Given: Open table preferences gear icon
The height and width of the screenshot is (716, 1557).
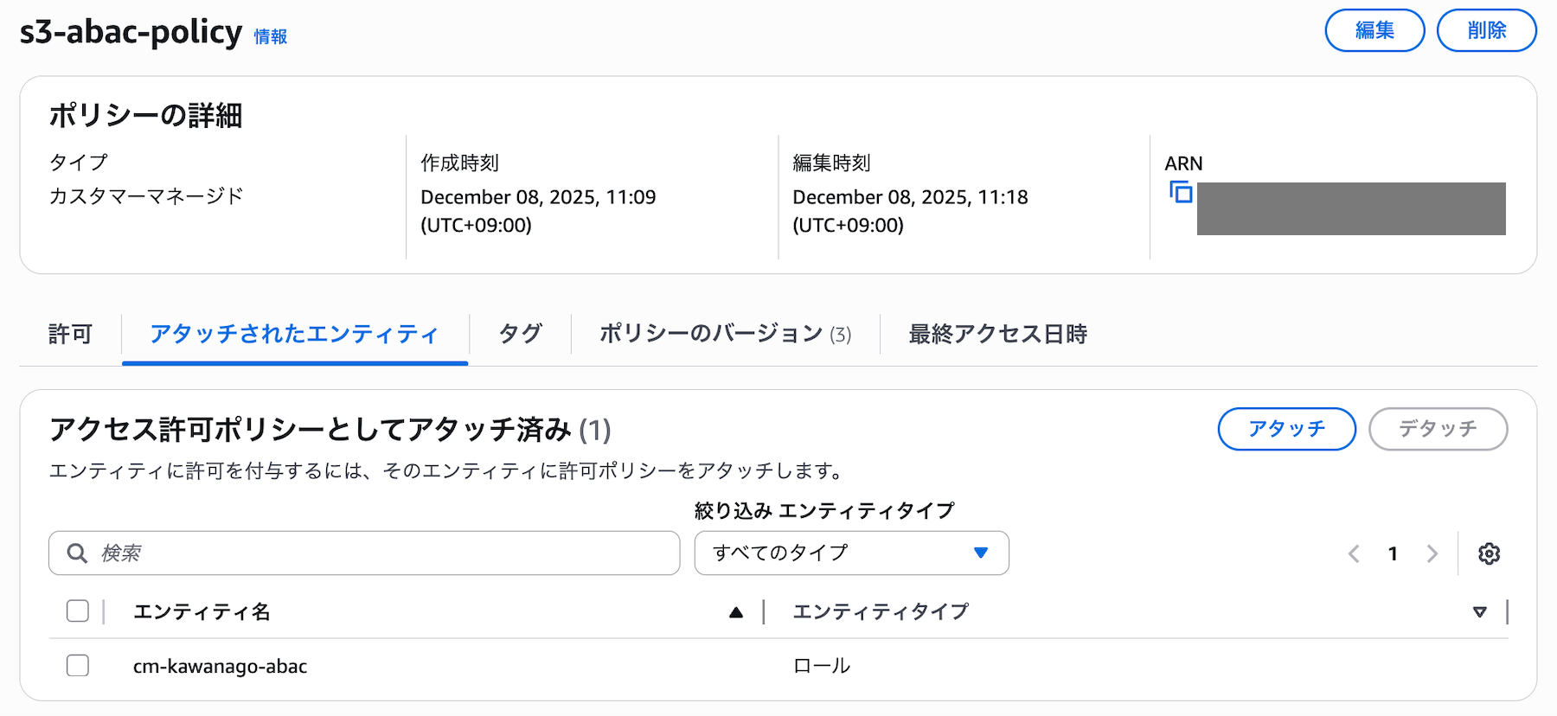Looking at the screenshot, I should 1489,553.
